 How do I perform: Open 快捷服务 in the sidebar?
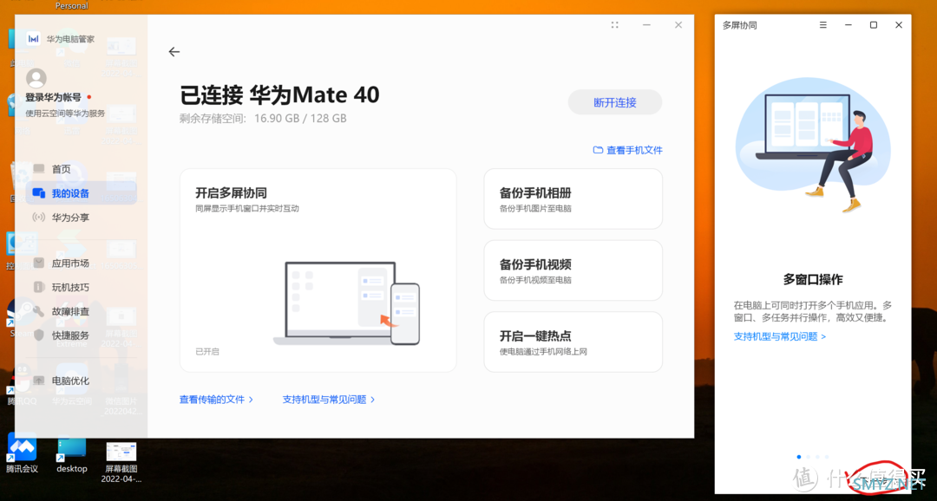click(81, 335)
